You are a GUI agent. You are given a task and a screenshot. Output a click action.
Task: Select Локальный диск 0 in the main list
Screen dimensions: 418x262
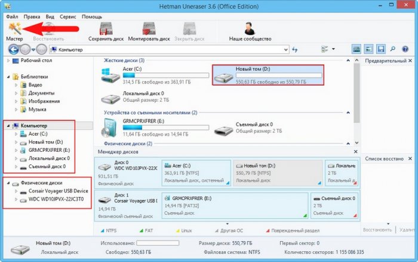pyautogui.click(x=136, y=97)
